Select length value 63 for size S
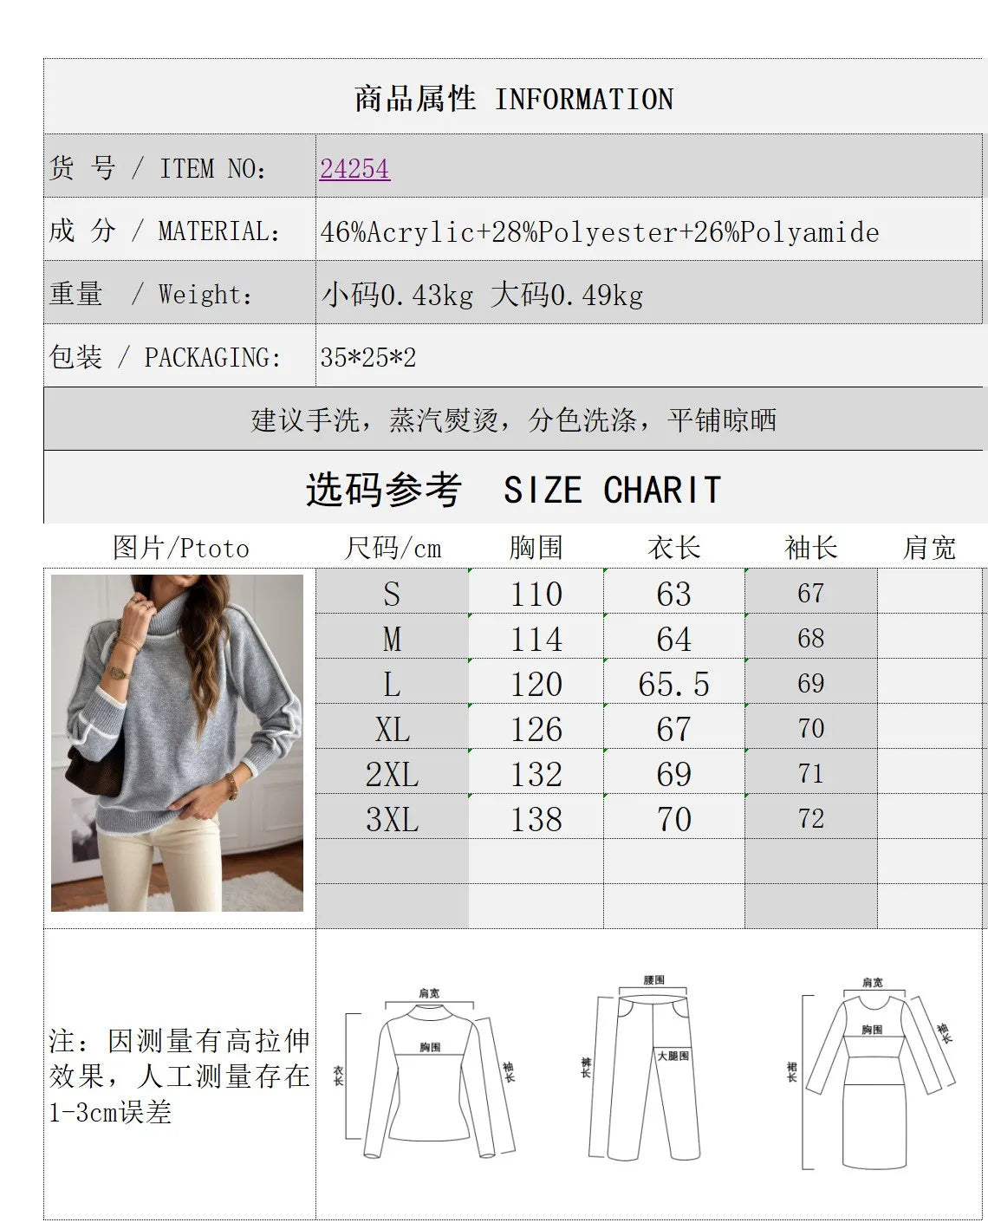This screenshot has width=988, height=1229. (674, 593)
